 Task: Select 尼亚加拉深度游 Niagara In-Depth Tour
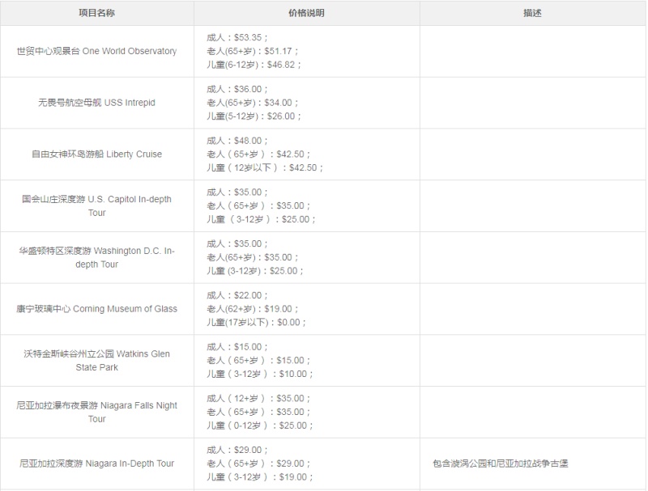[x=96, y=463]
